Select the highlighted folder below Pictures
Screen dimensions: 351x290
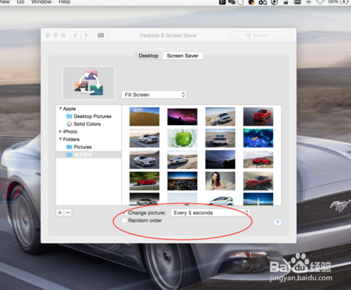[x=88, y=154]
